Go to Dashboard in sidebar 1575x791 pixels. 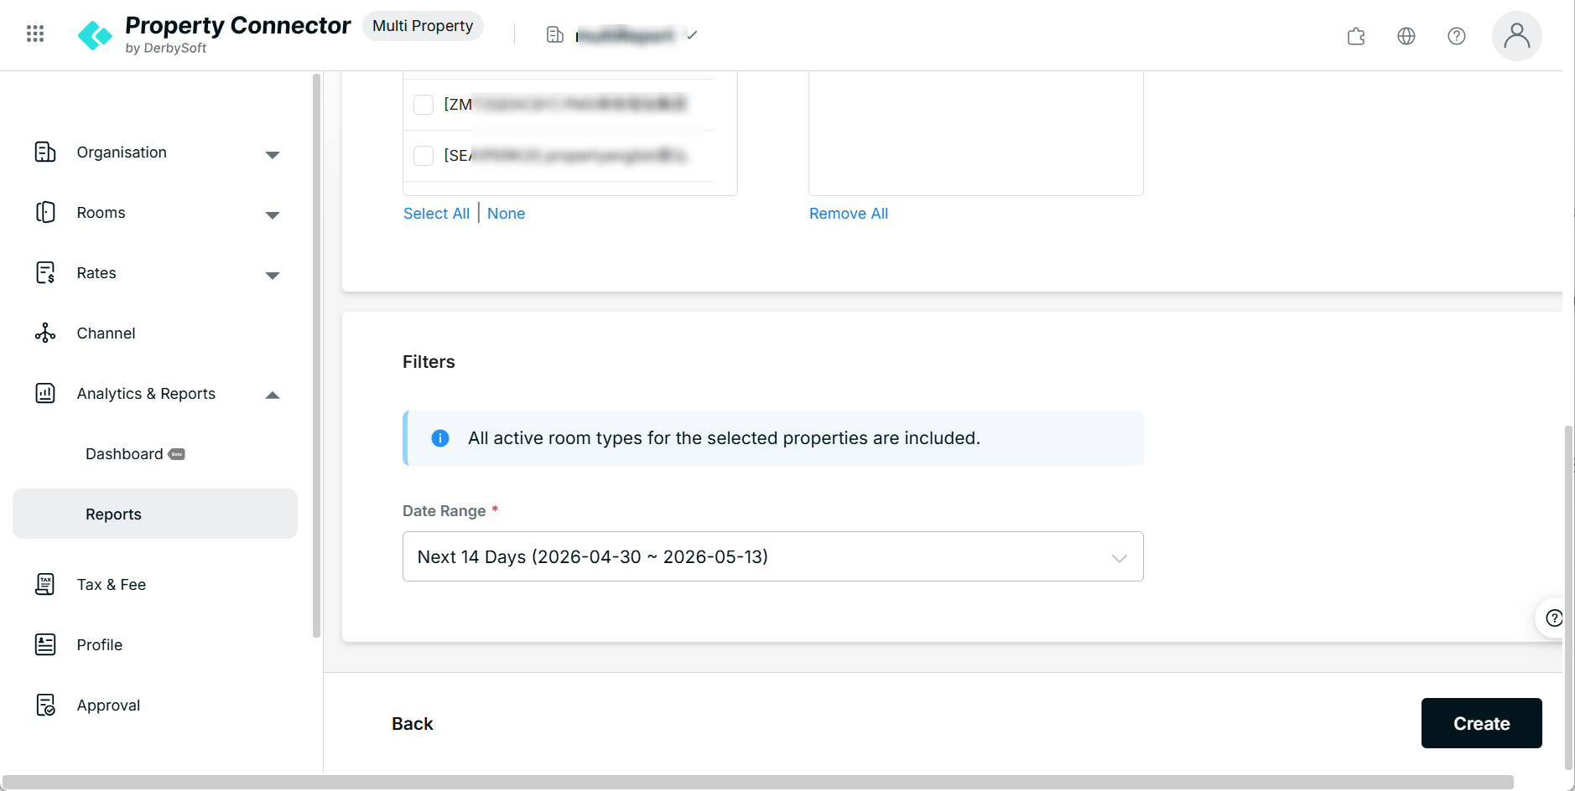click(124, 454)
